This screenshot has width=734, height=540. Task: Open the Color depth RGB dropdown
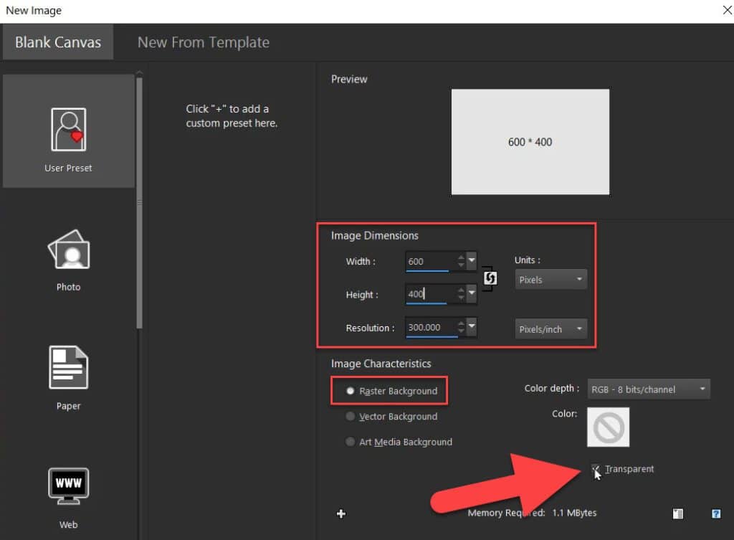coord(648,389)
